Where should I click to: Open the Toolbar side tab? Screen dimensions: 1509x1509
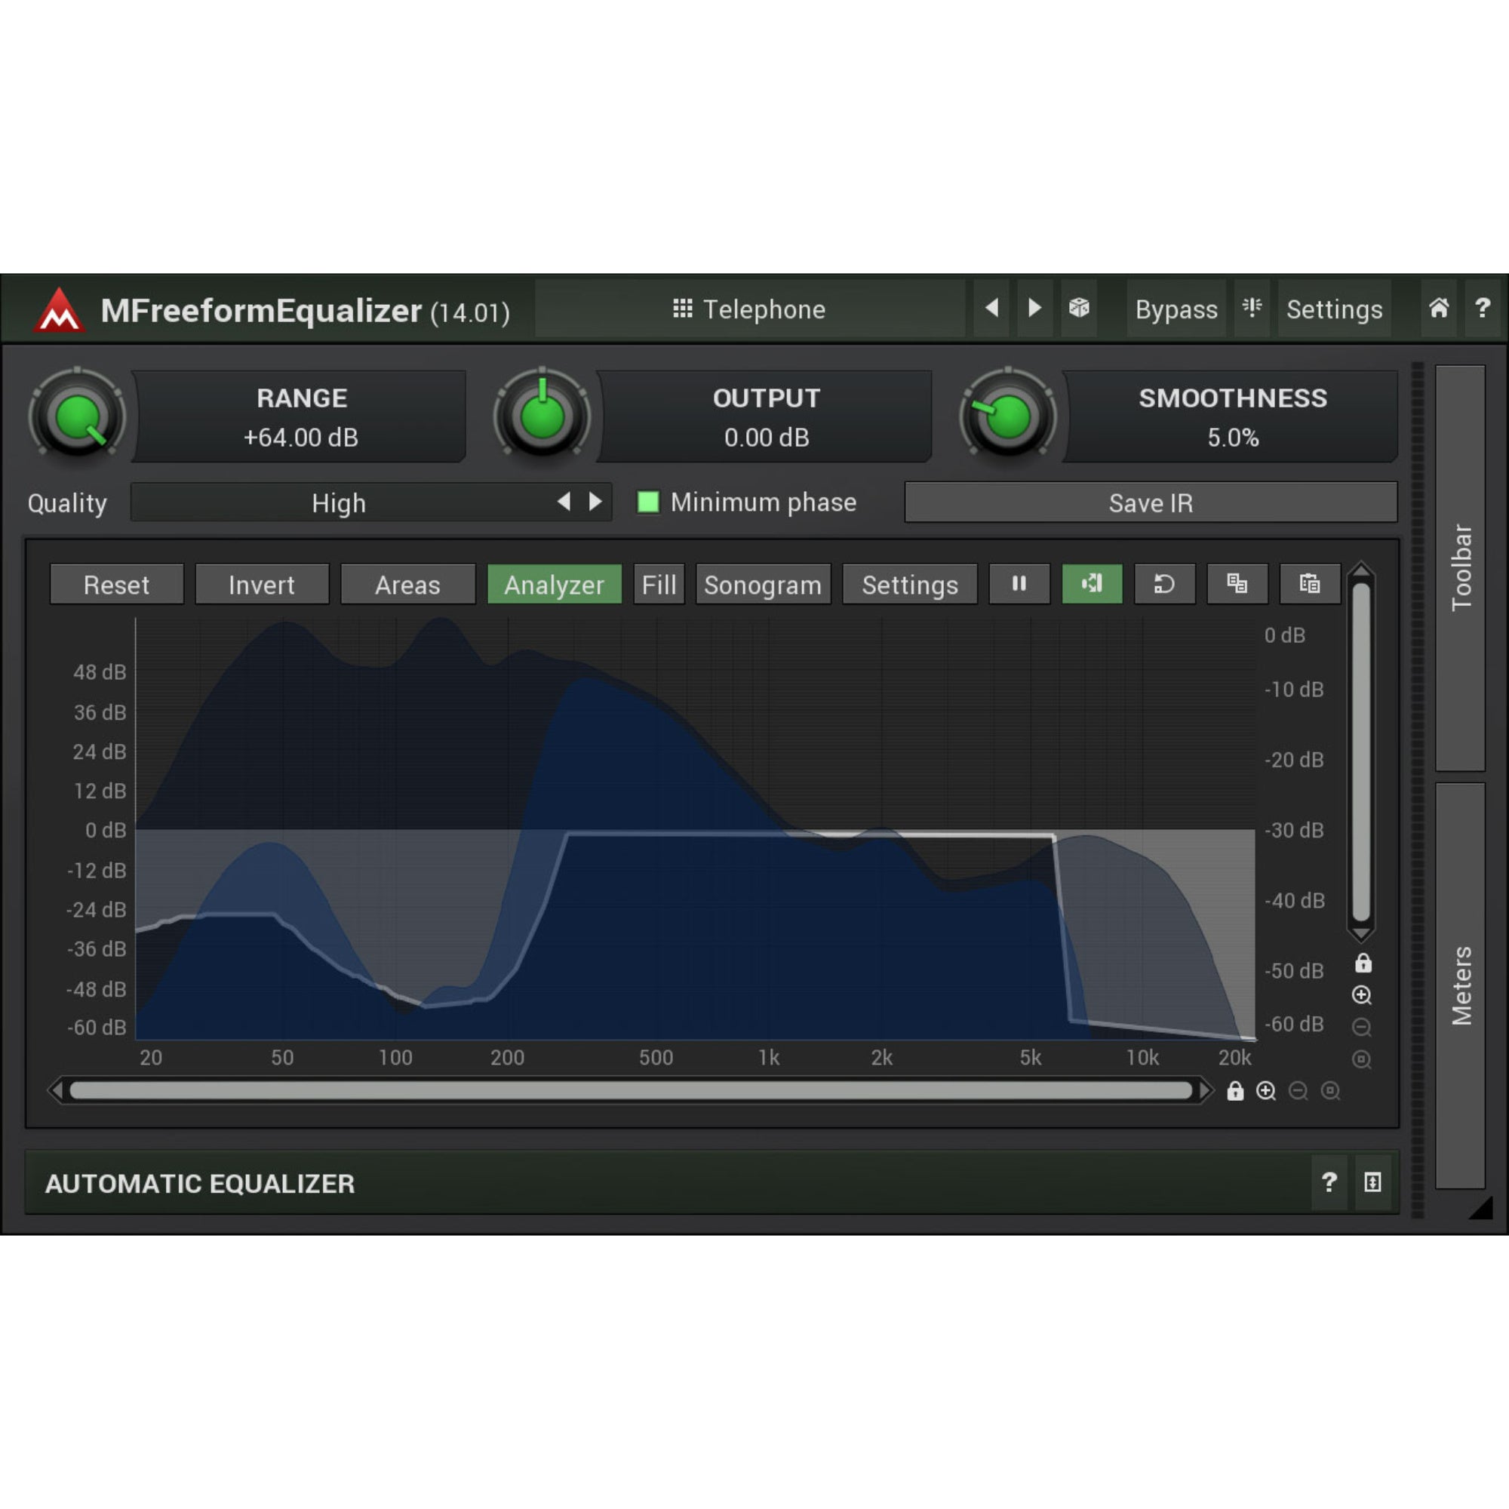coord(1460,568)
